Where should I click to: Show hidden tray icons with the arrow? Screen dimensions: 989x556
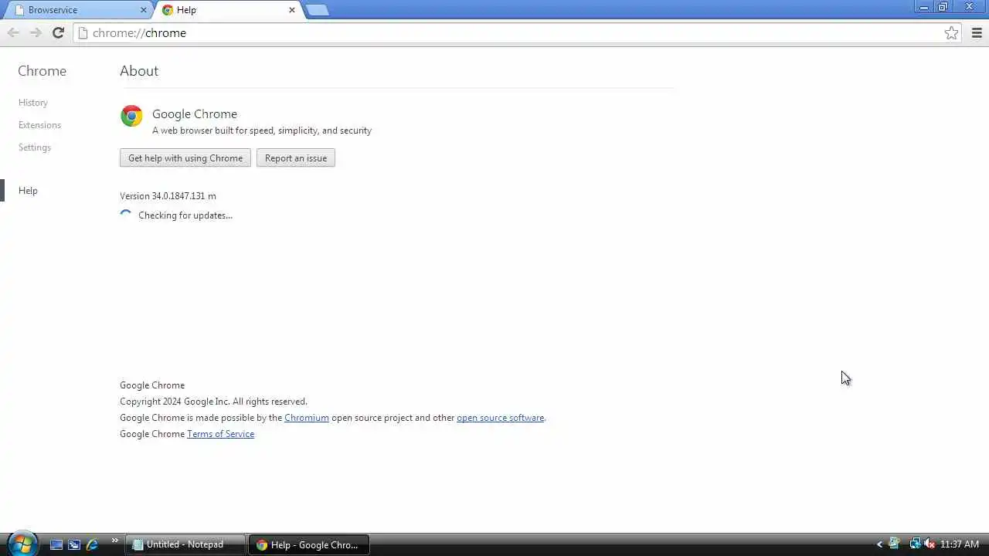pyautogui.click(x=879, y=544)
